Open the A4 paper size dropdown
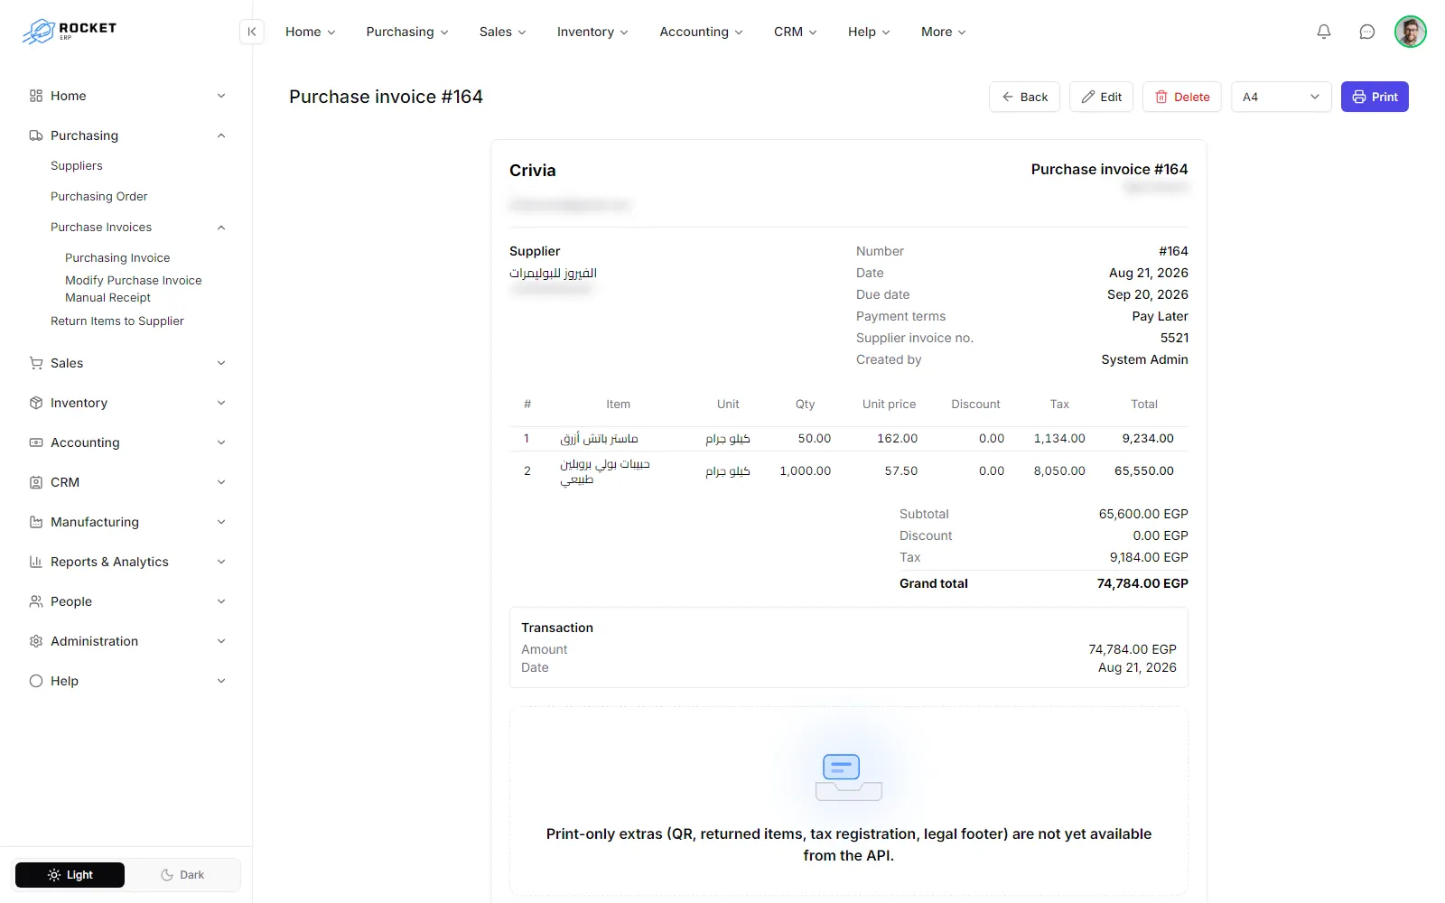This screenshot has width=1445, height=903. pos(1282,97)
